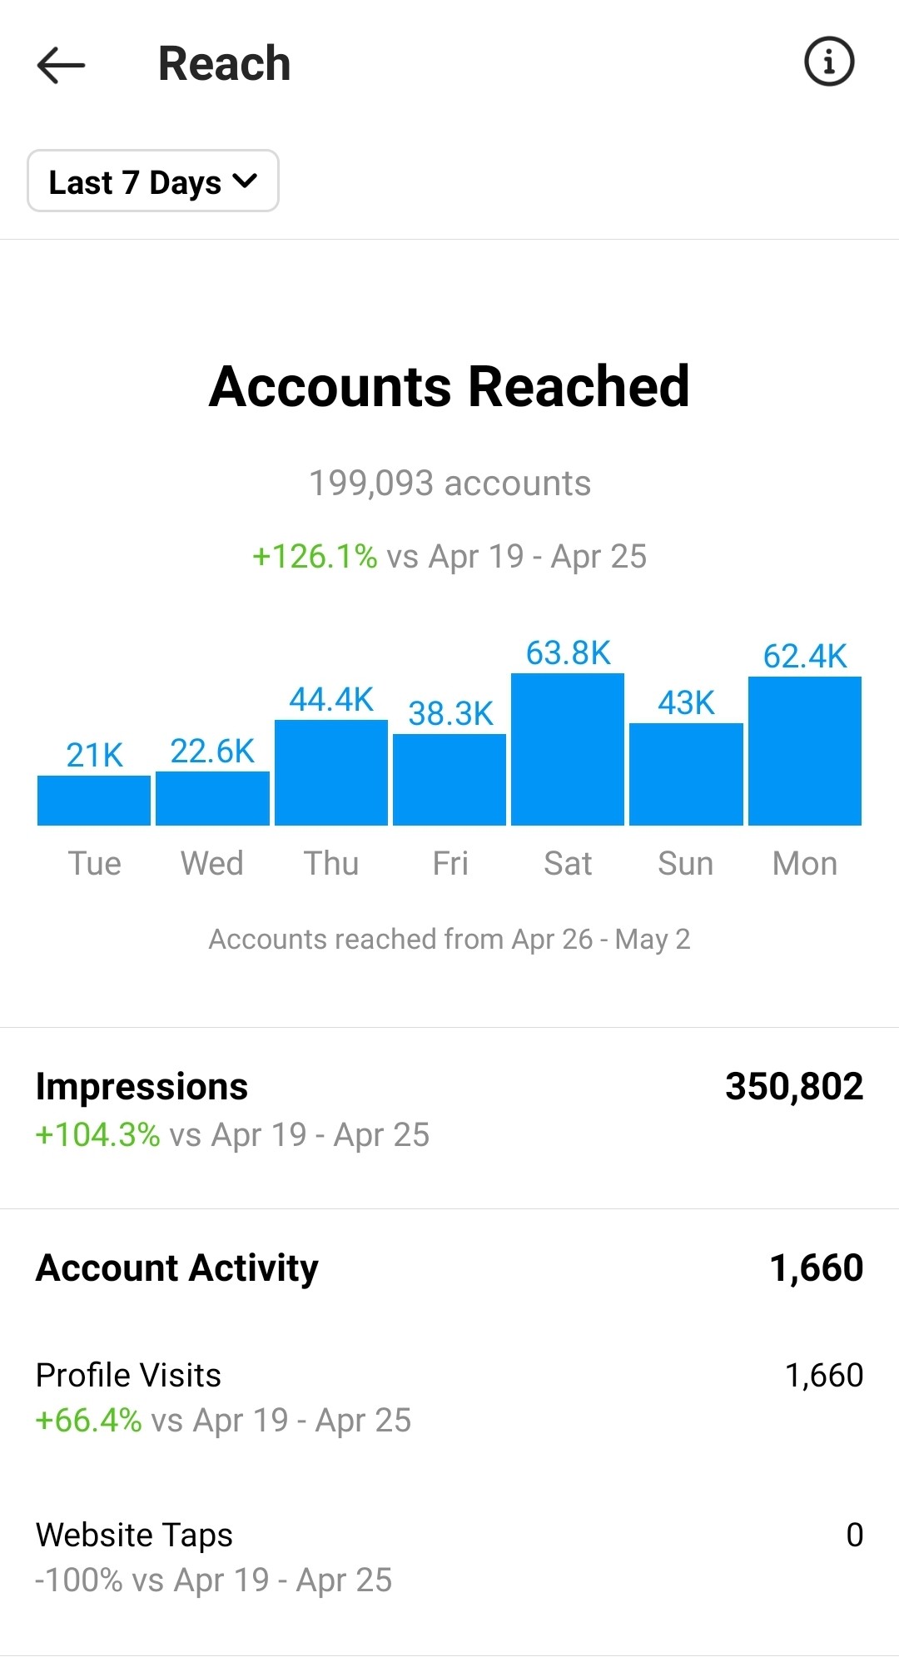Tap the Friday 38.3K bar
Viewport: 899px width, 1657px height.
pyautogui.click(x=449, y=780)
